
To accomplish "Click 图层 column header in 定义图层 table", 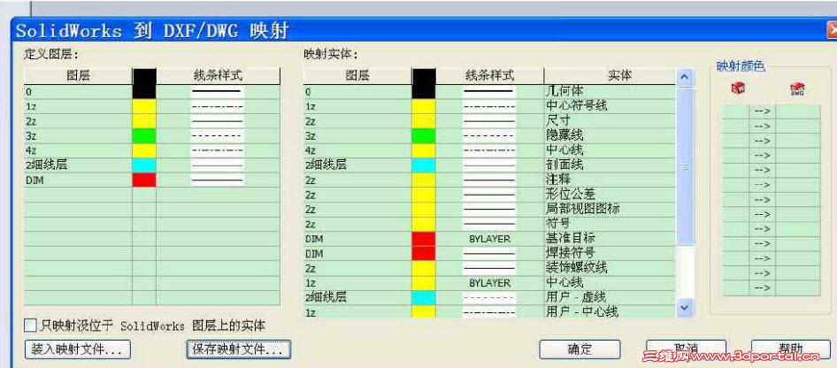I will (78, 76).
